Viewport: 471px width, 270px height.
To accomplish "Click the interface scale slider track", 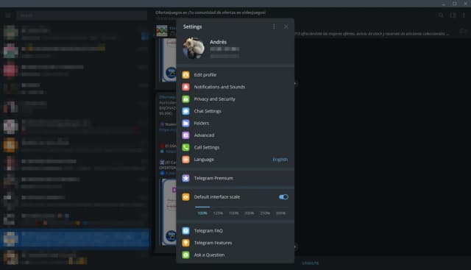I will pyautogui.click(x=241, y=207).
